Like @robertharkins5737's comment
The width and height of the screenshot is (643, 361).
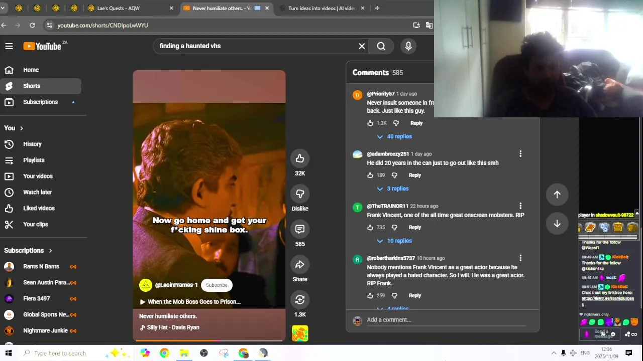(x=370, y=295)
